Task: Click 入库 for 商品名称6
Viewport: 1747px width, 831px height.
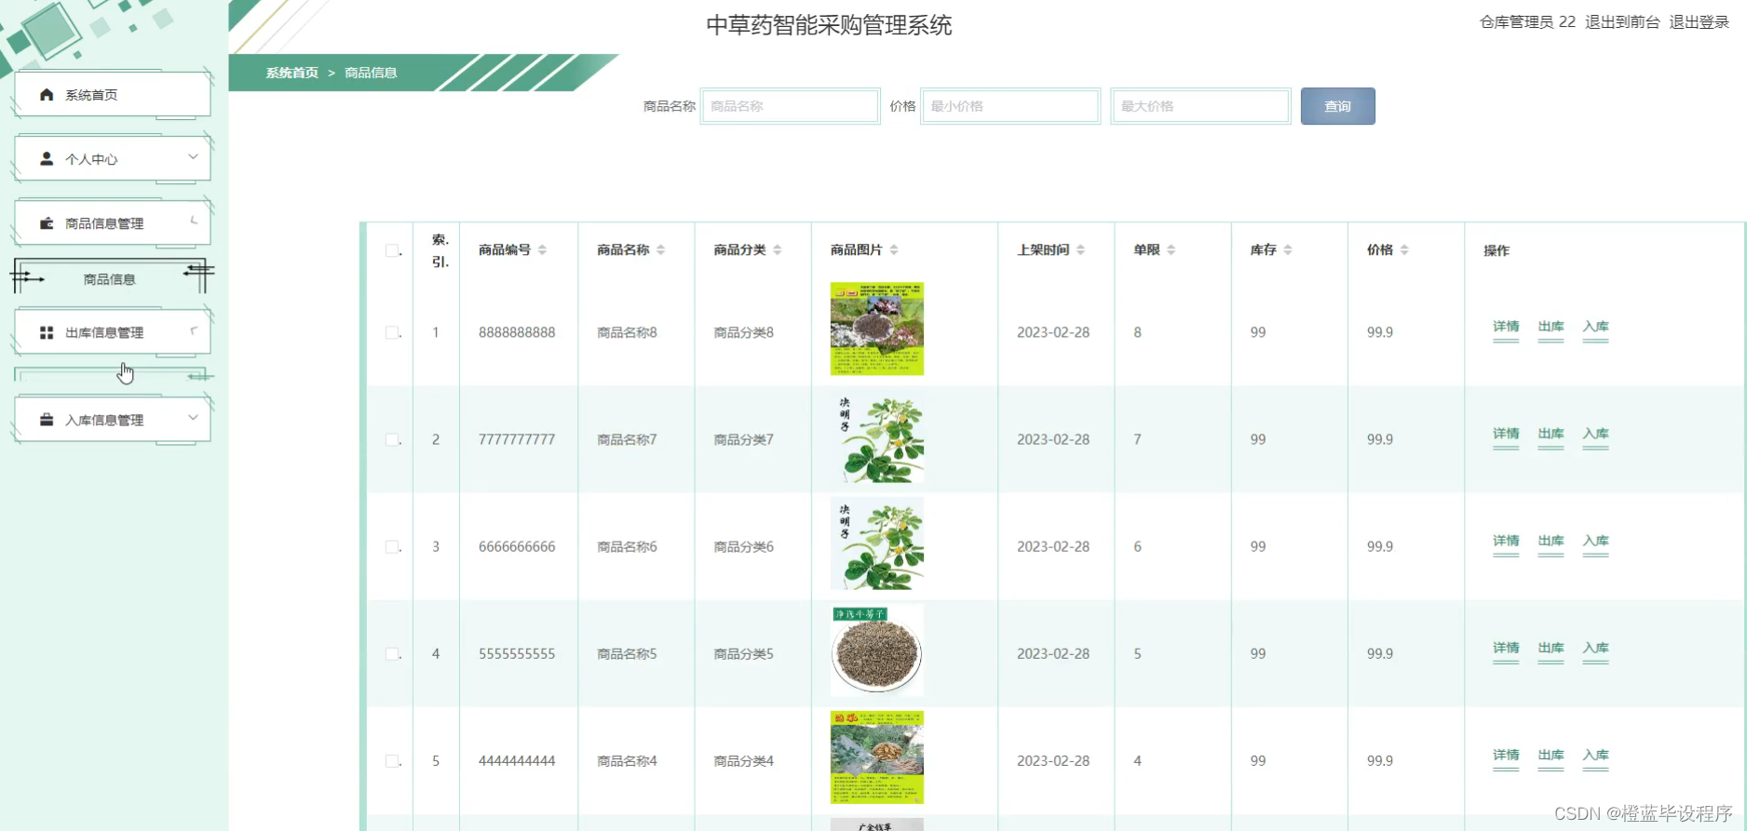Action: (1595, 541)
